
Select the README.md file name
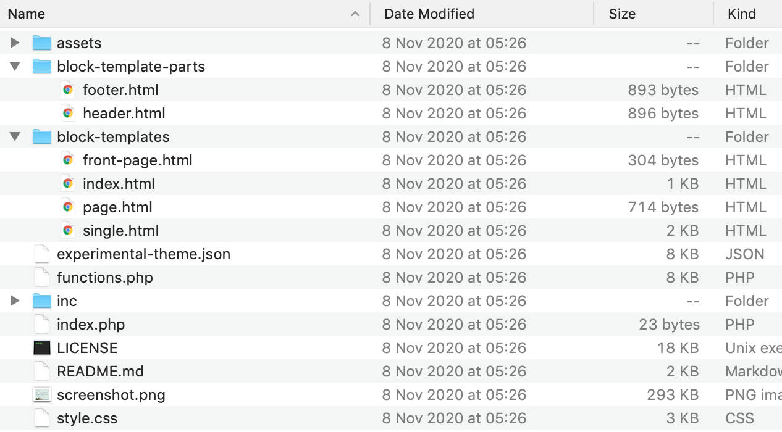(100, 372)
